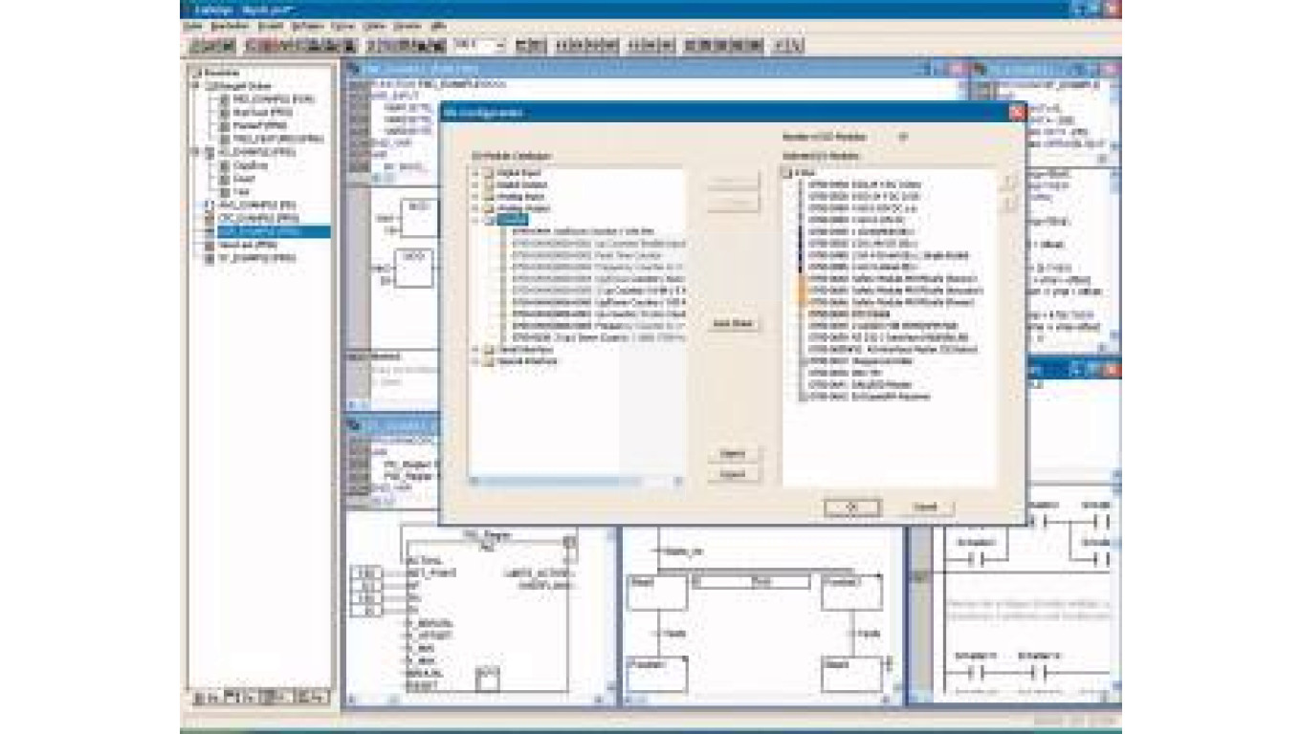This screenshot has width=1301, height=734.
Task: Collapse the open Counter modules folder
Action: point(475,217)
